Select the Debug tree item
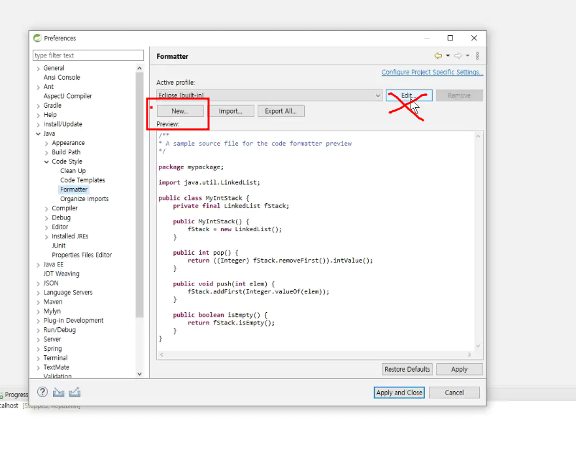Screen dimensions: 576x467 pyautogui.click(x=61, y=217)
